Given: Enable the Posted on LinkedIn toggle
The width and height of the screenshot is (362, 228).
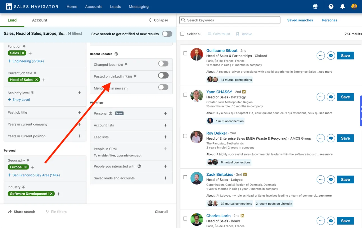Looking at the screenshot, I should (x=163, y=75).
